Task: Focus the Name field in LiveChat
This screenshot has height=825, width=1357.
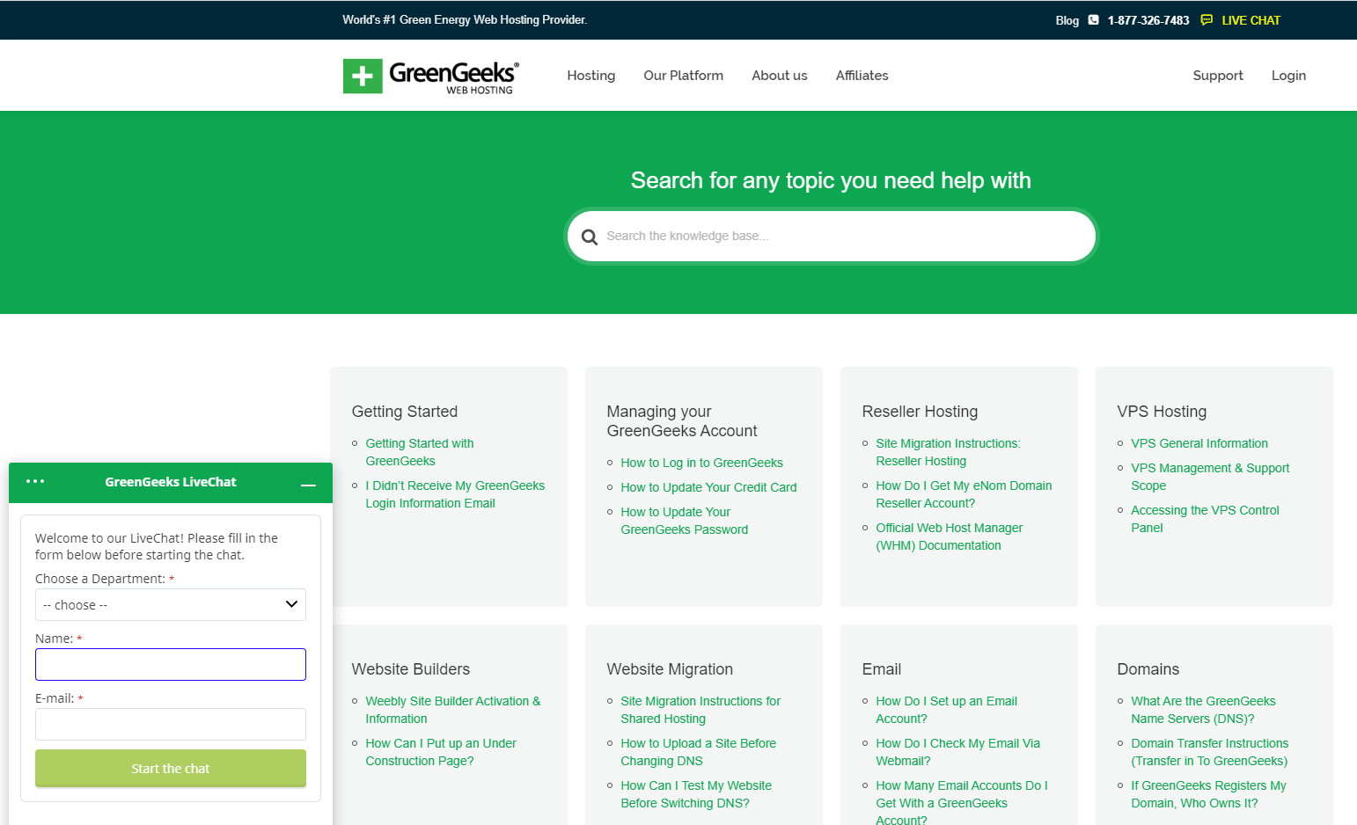Action: (171, 665)
